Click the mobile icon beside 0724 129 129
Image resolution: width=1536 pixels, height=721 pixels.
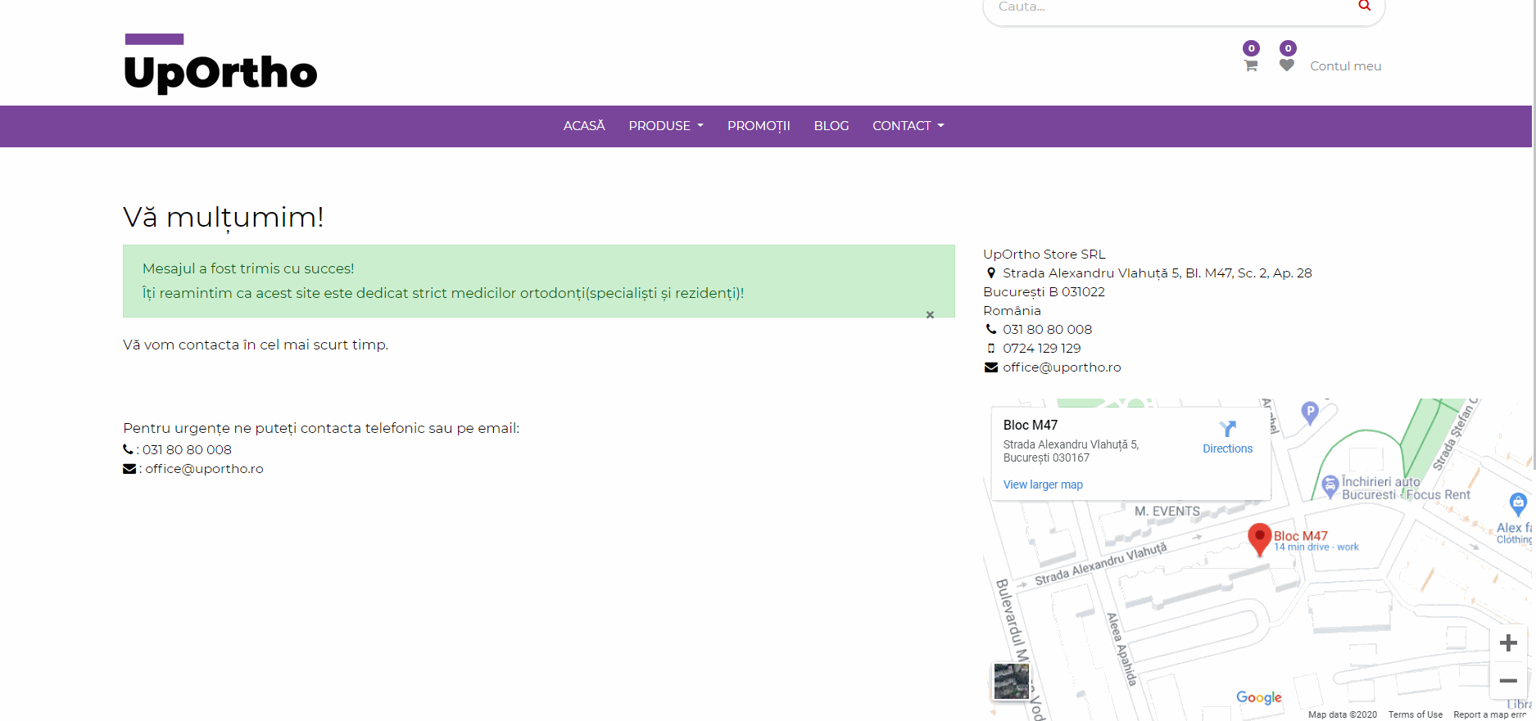point(990,349)
